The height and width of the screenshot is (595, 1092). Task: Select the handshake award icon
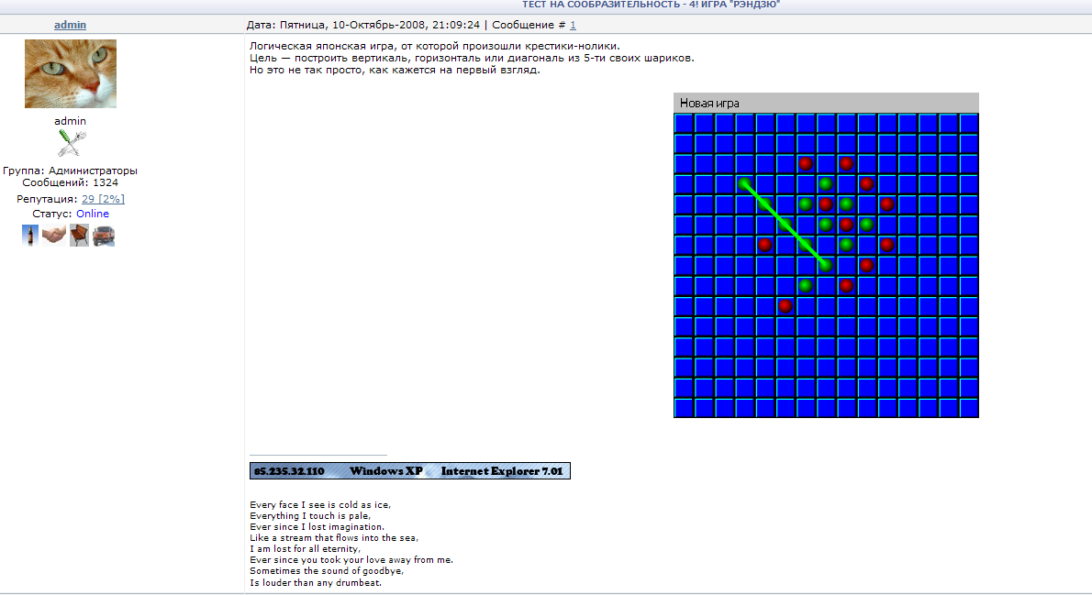(x=53, y=236)
